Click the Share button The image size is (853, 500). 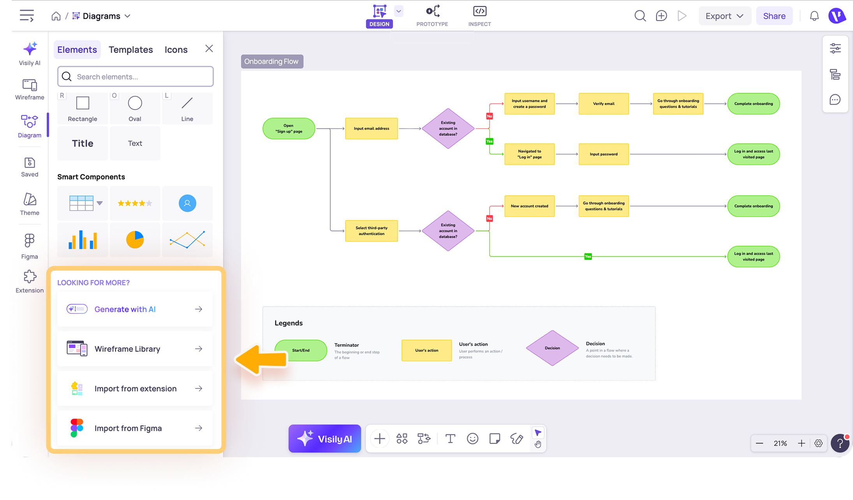tap(774, 16)
